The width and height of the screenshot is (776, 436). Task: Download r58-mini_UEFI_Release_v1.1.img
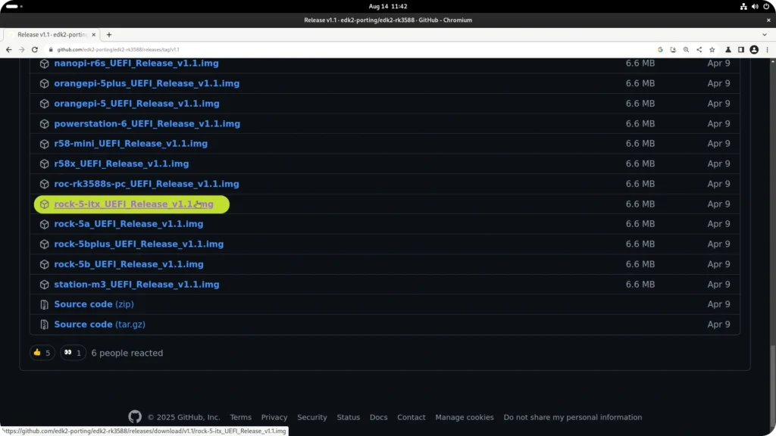point(130,143)
